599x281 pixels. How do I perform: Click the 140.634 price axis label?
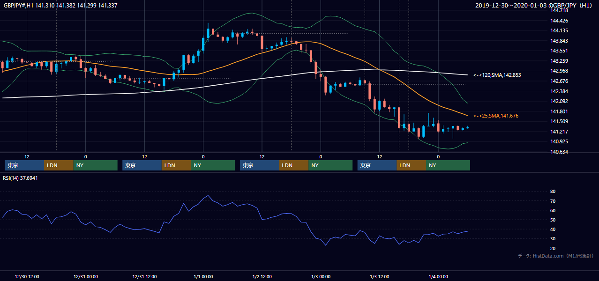point(559,152)
